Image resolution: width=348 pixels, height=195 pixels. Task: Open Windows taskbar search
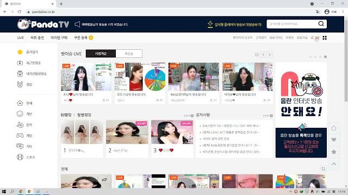tap(13, 191)
